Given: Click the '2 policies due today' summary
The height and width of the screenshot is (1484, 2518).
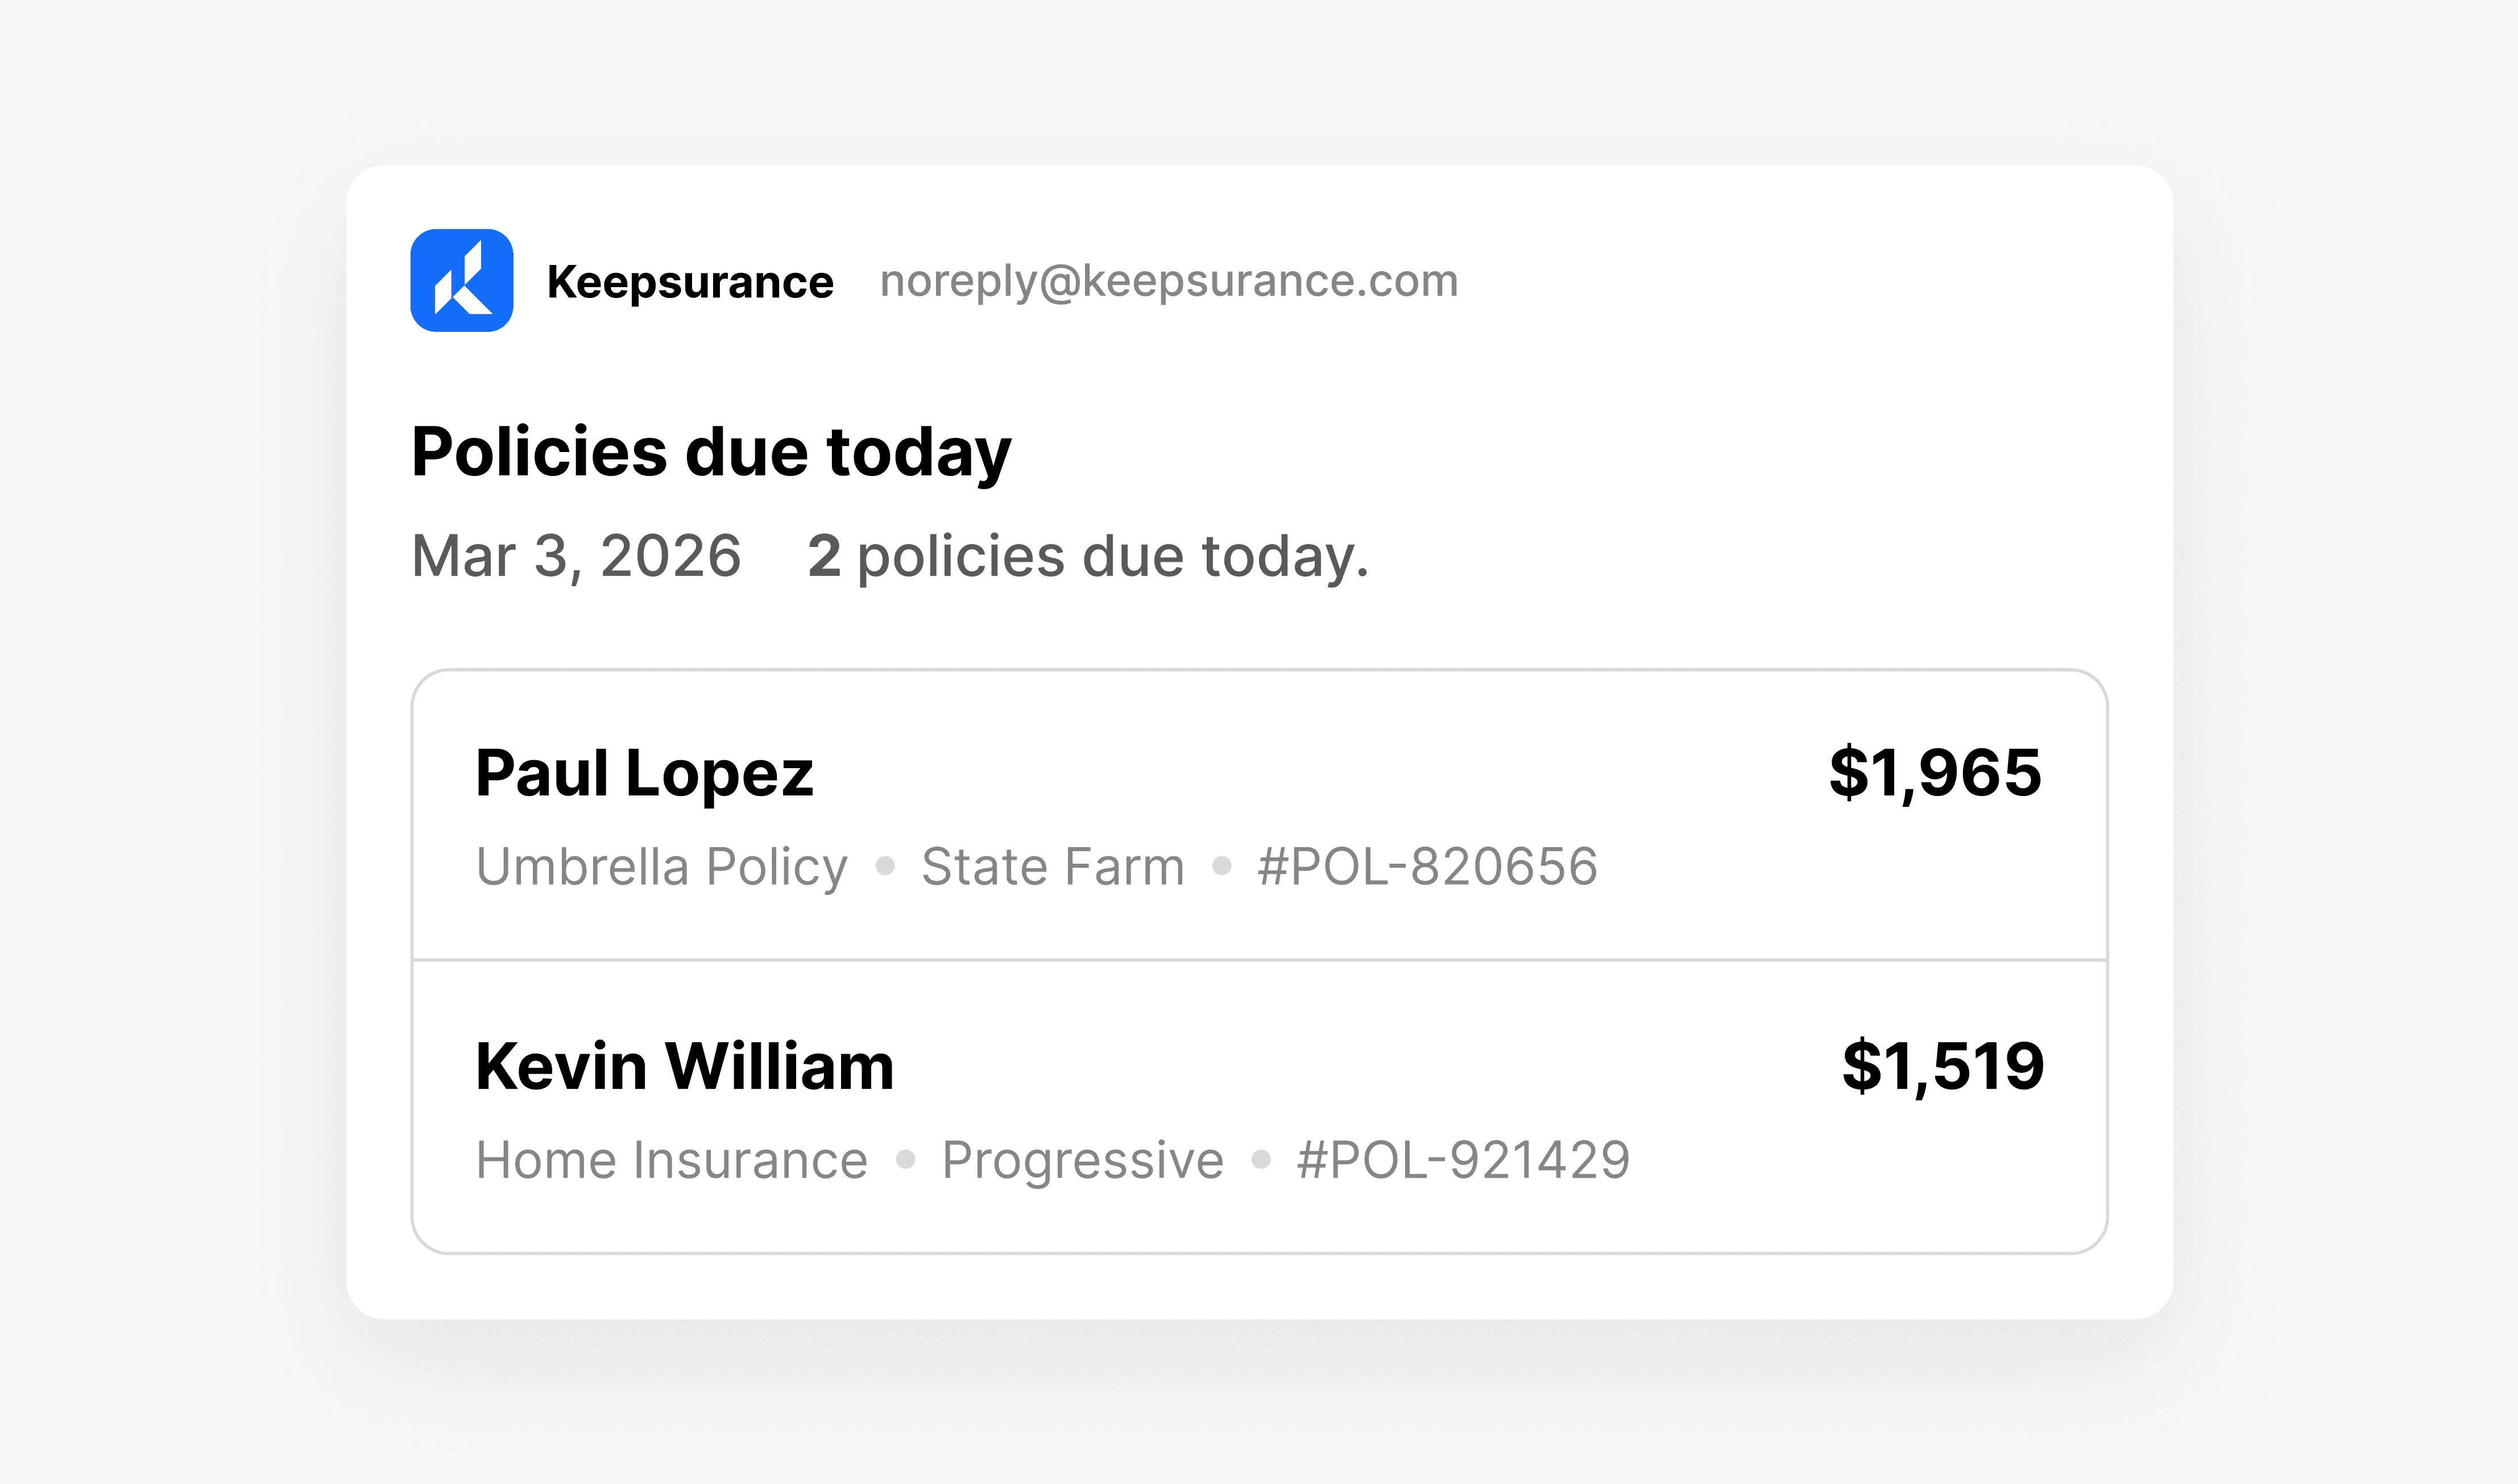Looking at the screenshot, I should (x=1087, y=556).
